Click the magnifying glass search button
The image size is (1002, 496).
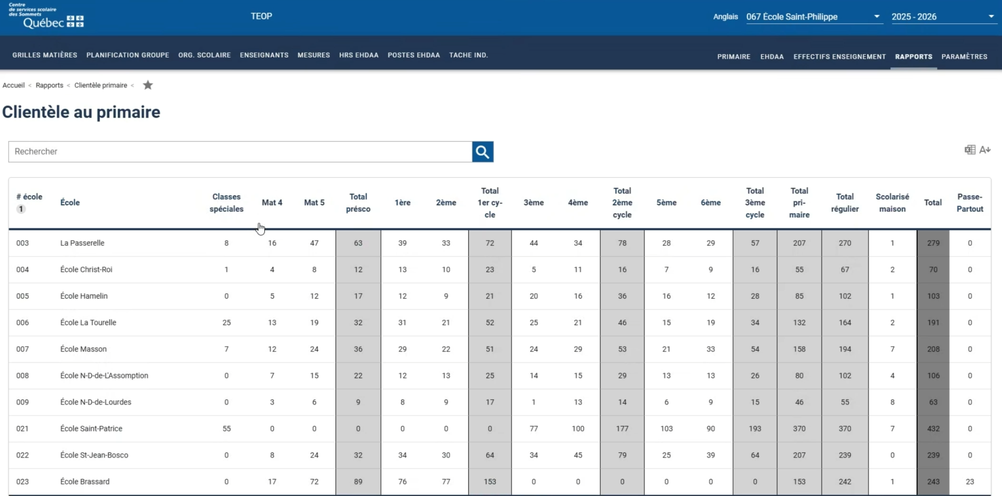pyautogui.click(x=482, y=152)
